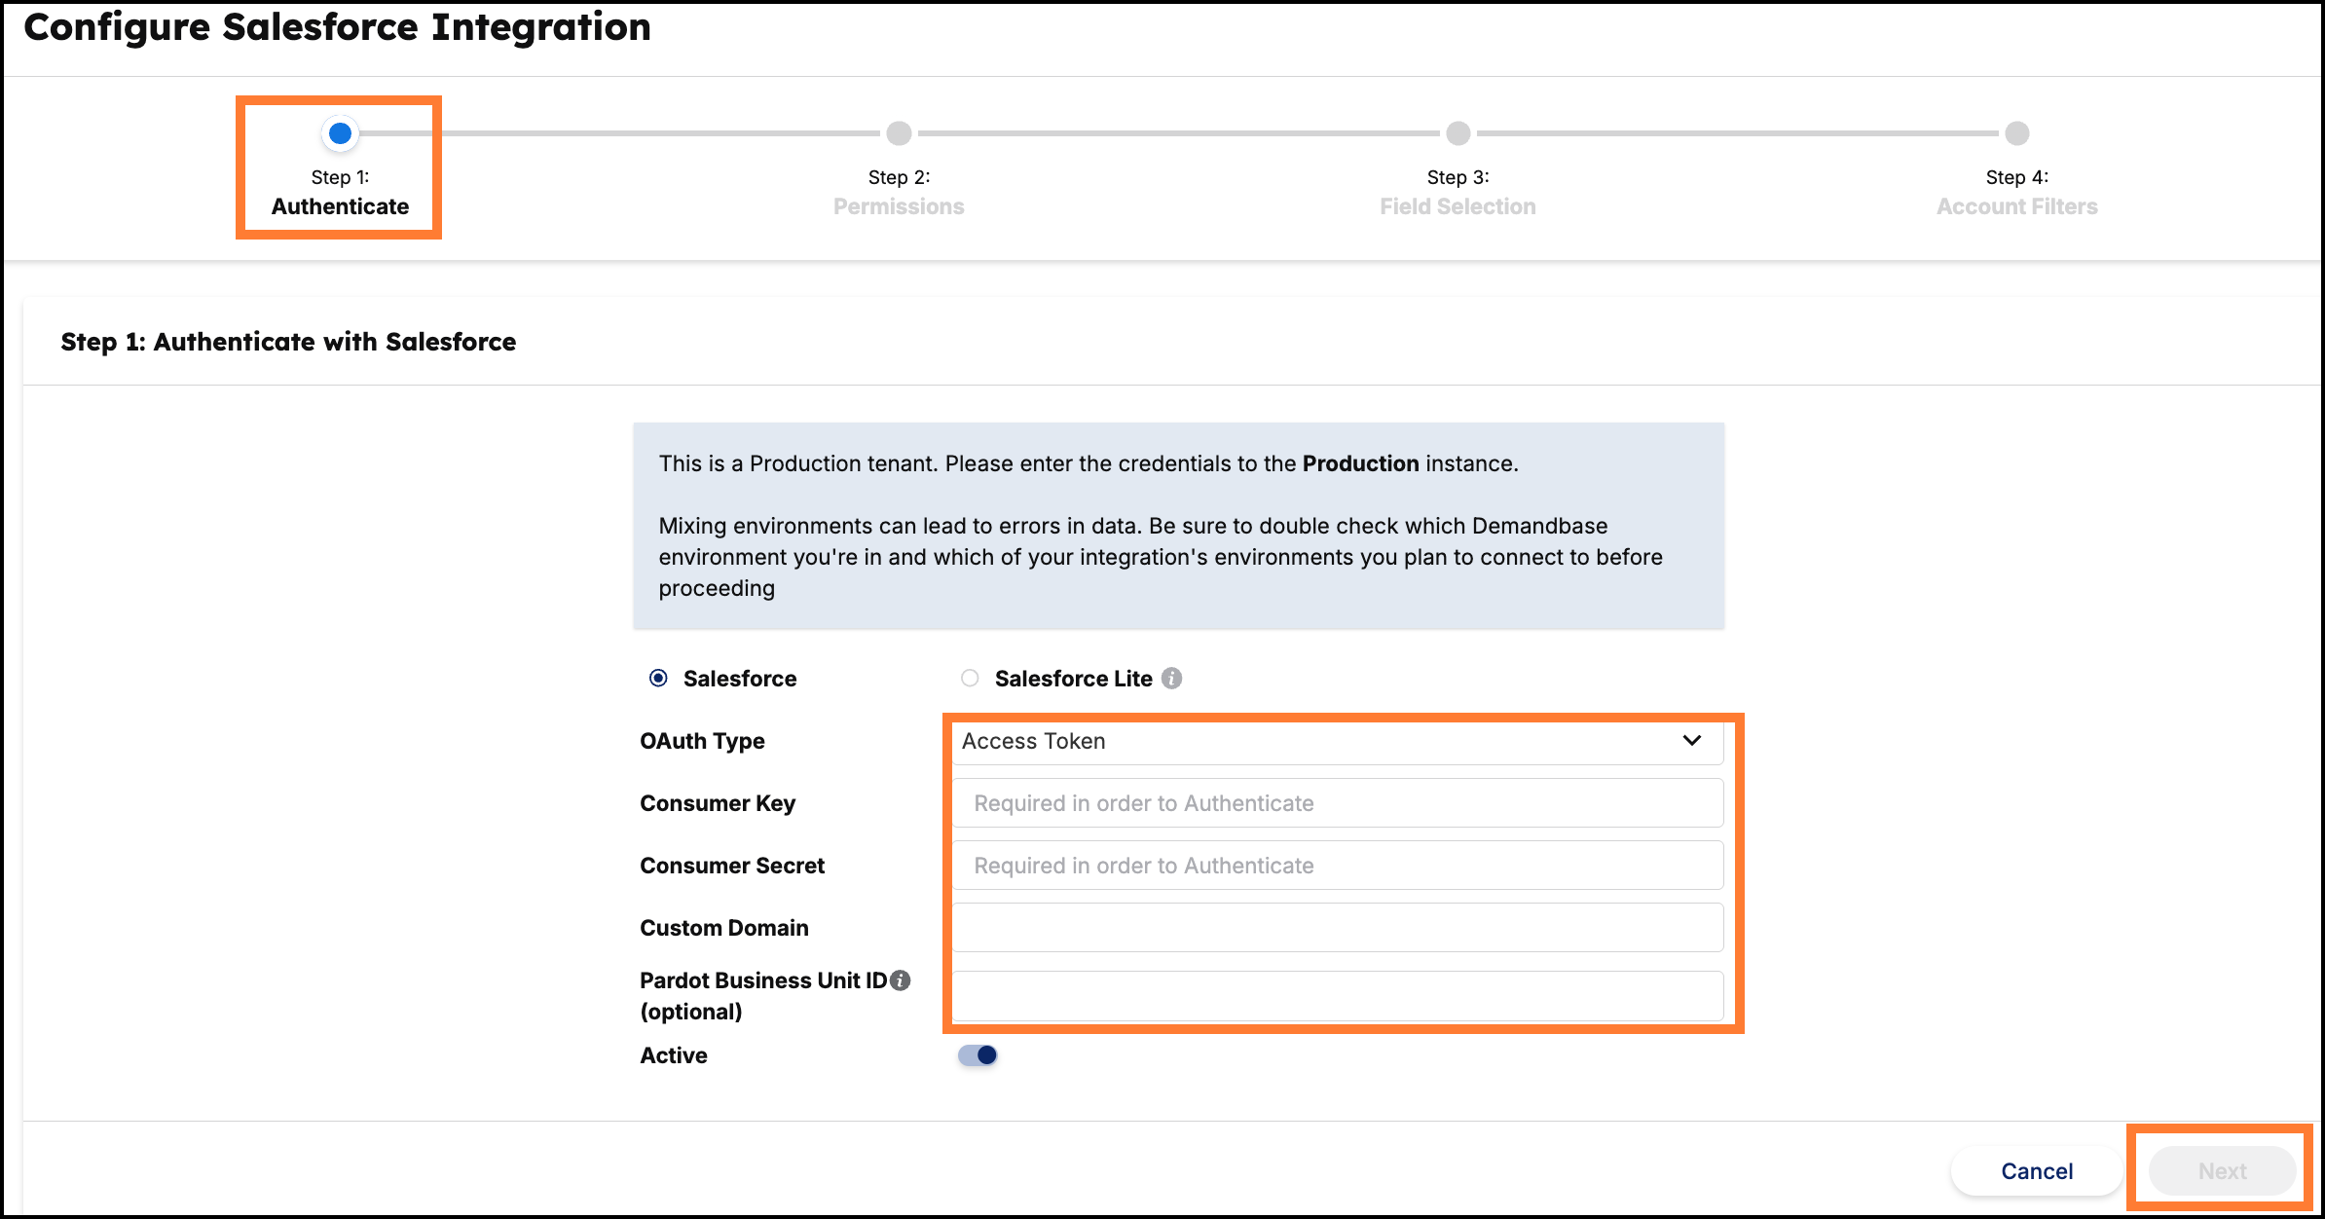
Task: Click the Pardot Business Unit ID info icon
Action: tap(901, 980)
